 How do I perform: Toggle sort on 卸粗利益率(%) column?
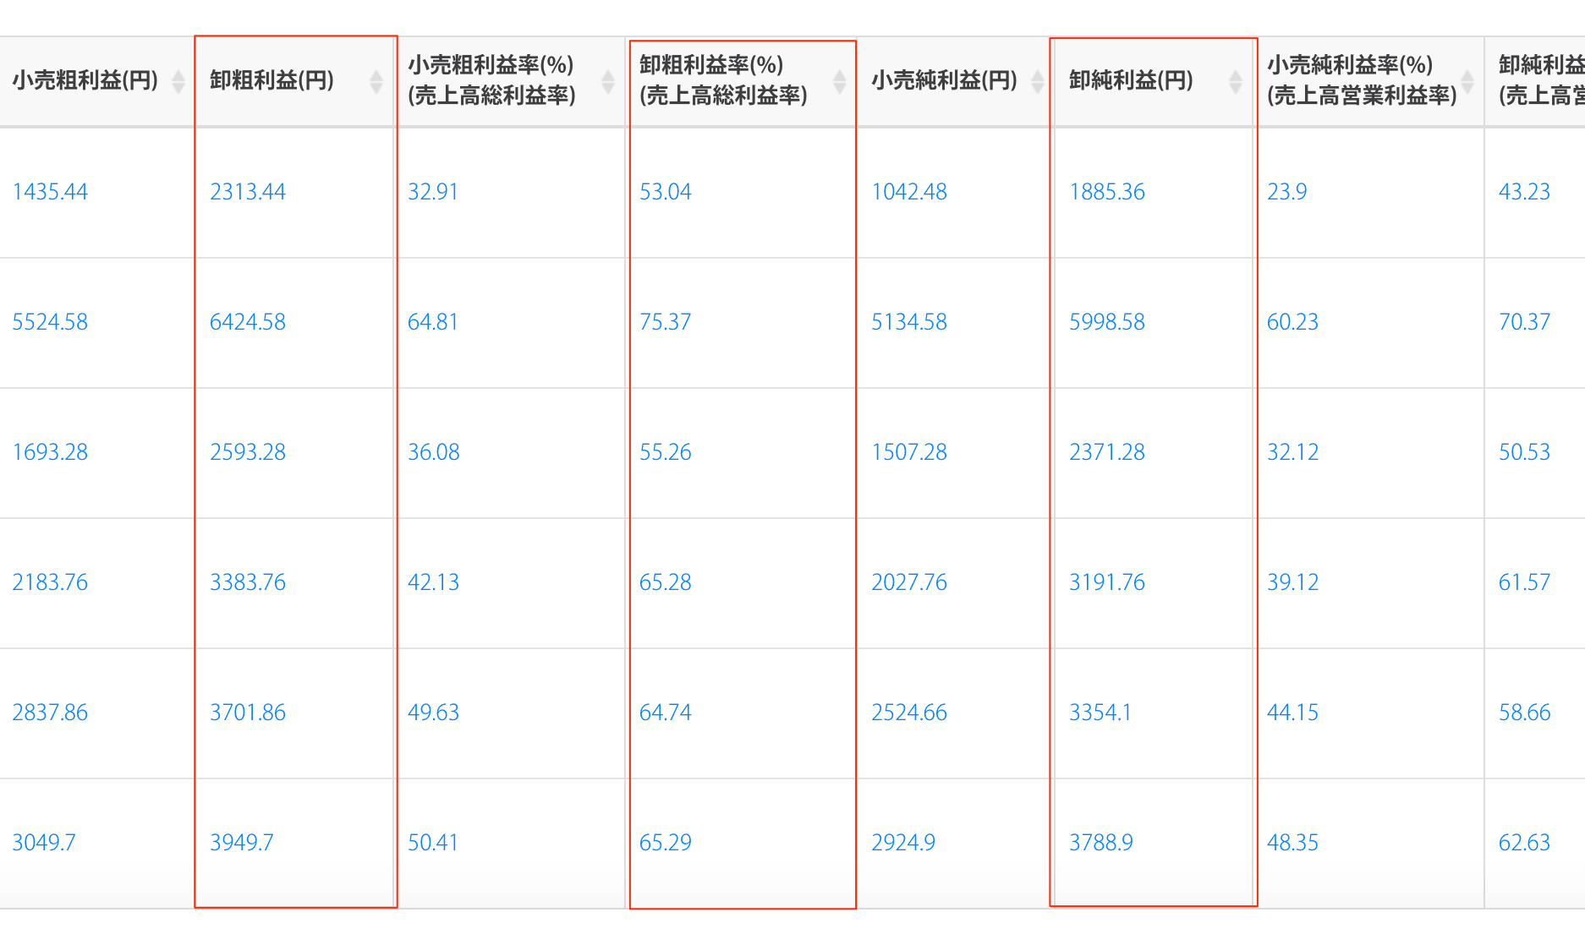tap(839, 81)
